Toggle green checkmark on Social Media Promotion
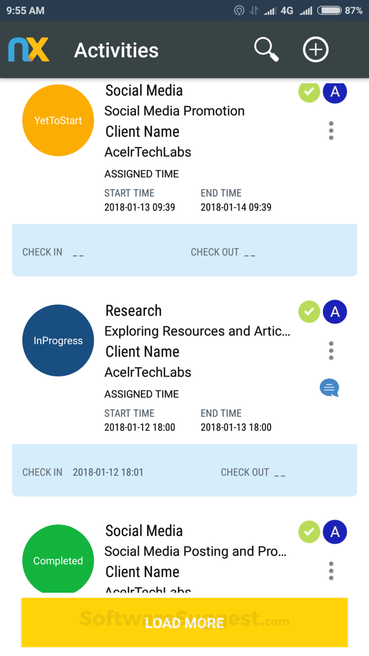This screenshot has width=369, height=656. click(309, 92)
